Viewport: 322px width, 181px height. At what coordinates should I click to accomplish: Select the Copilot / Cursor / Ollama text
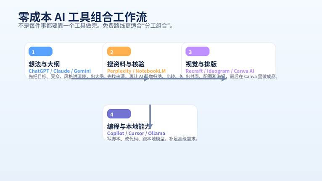(x=136, y=133)
